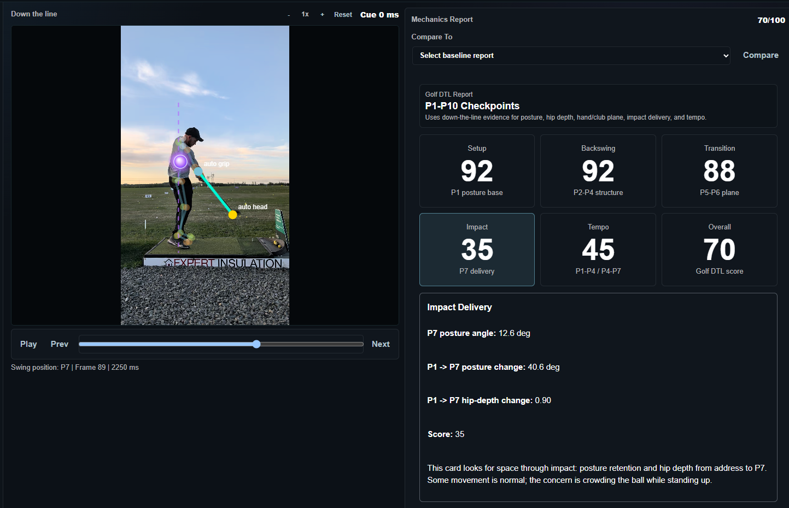Click the Mechanics Report title
This screenshot has height=508, width=789.
[442, 19]
